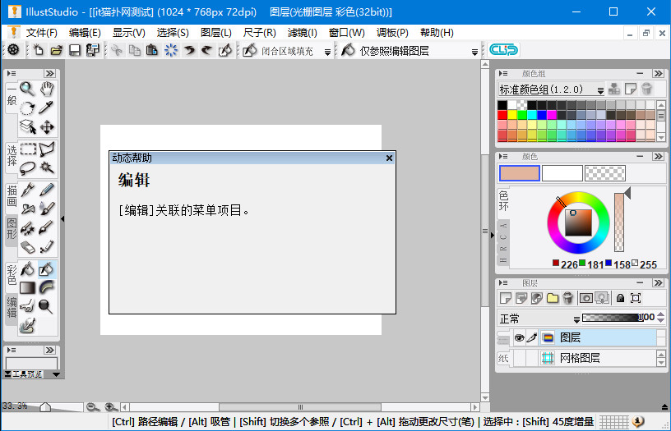Open the CLIP logo button
Viewport: 671px width, 431px height.
pyautogui.click(x=503, y=50)
